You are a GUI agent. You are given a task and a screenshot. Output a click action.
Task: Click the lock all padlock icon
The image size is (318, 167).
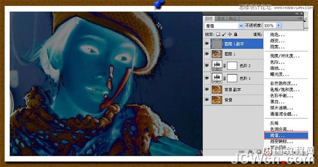coord(235,34)
